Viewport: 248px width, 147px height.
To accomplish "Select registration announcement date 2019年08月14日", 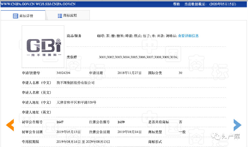I will pyautogui.click(x=130, y=132).
